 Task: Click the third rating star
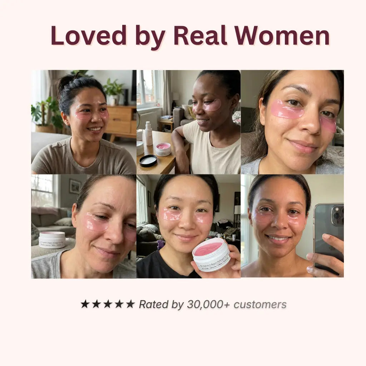click(x=108, y=304)
